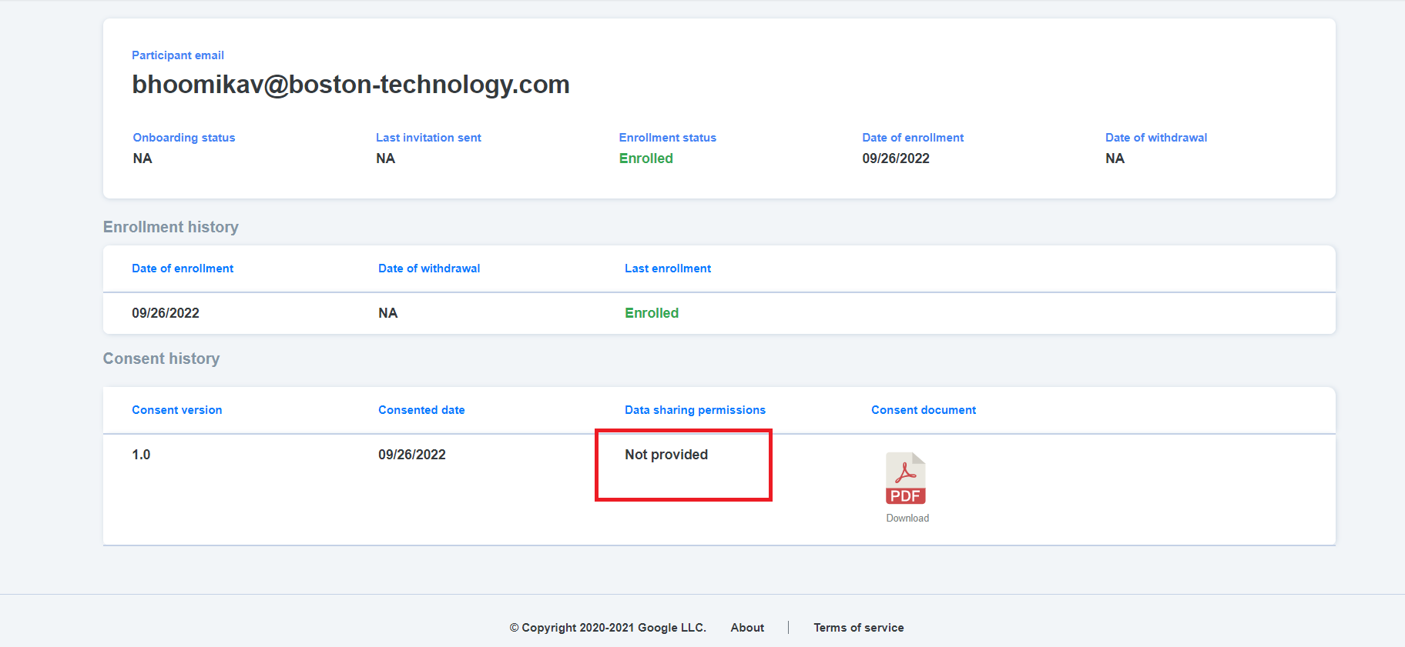Select the NA value under summary Date of withdrawal
The width and height of the screenshot is (1405, 647).
pos(1115,158)
